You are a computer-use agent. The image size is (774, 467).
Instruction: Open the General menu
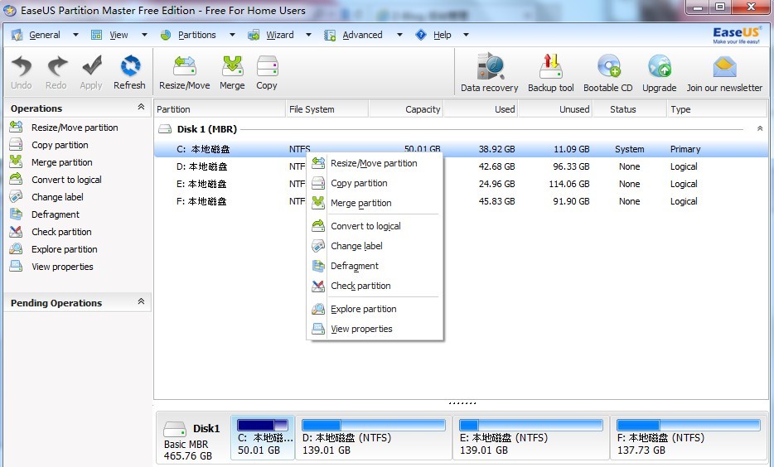pyautogui.click(x=45, y=35)
